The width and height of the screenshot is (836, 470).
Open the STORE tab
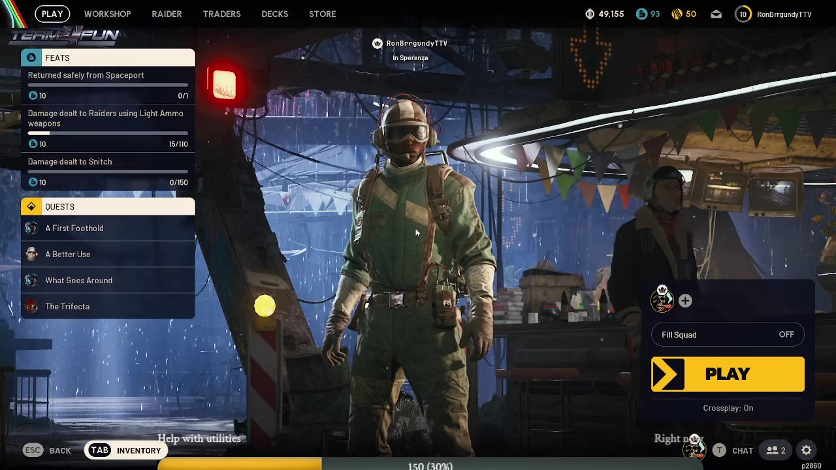point(323,14)
